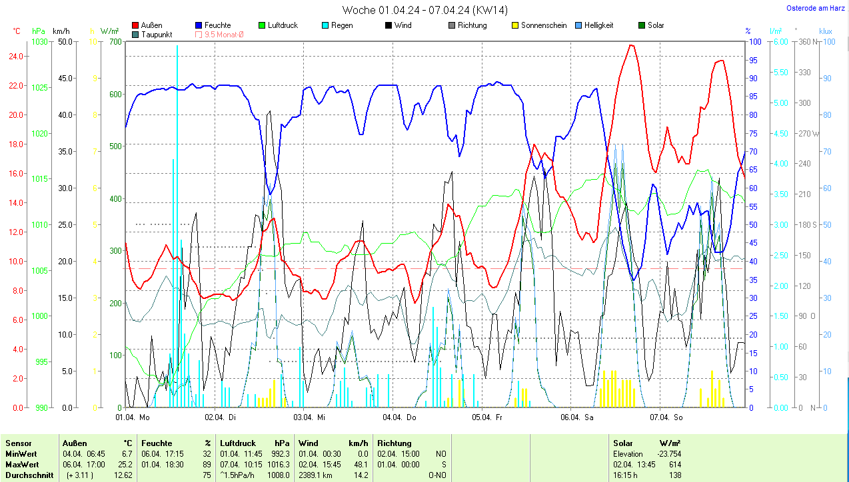The height and width of the screenshot is (482, 849).
Task: Select the yellow Sonnenschein legend marker
Action: point(515,25)
